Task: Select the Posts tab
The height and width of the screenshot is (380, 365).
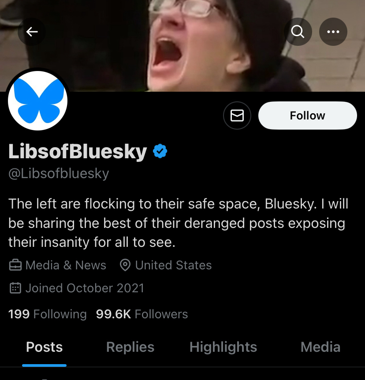Action: (45, 347)
